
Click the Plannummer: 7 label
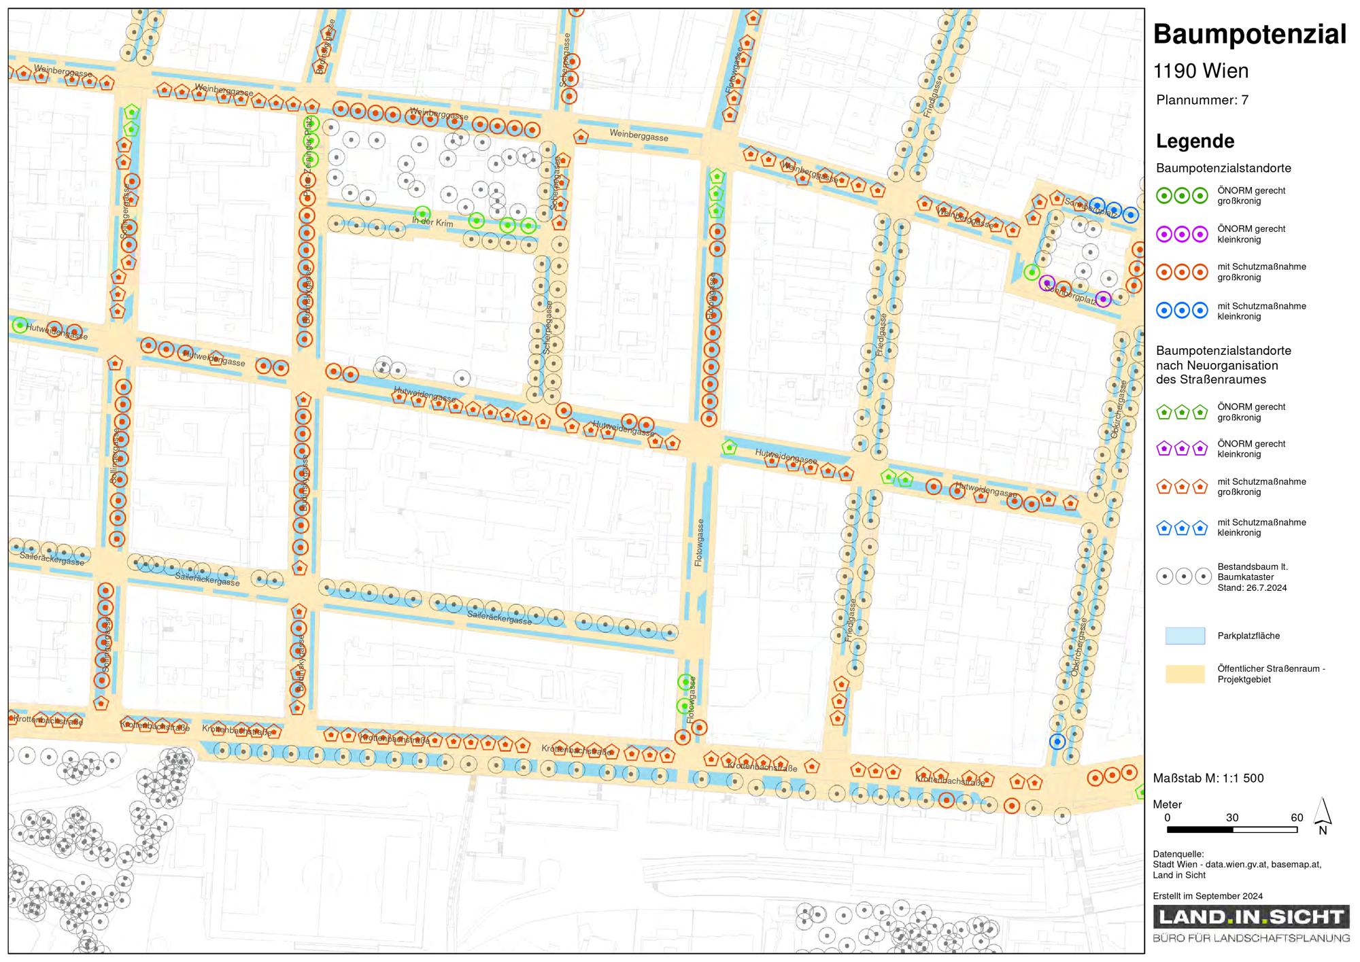pos(1202,100)
